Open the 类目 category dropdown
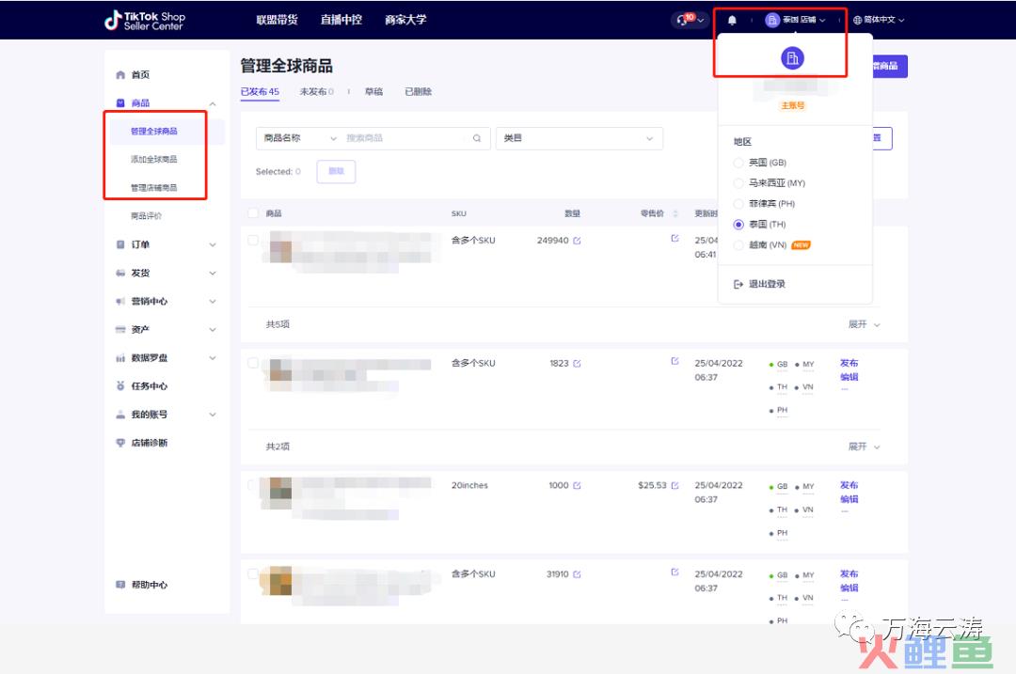Screen dimensions: 1016x674 pyautogui.click(x=579, y=138)
